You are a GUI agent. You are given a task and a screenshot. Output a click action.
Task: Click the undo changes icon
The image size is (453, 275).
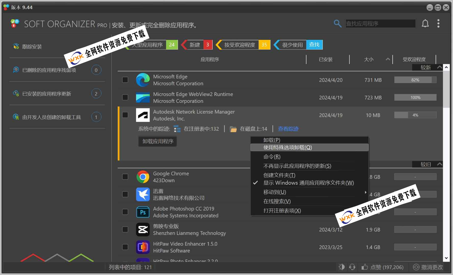(416, 267)
